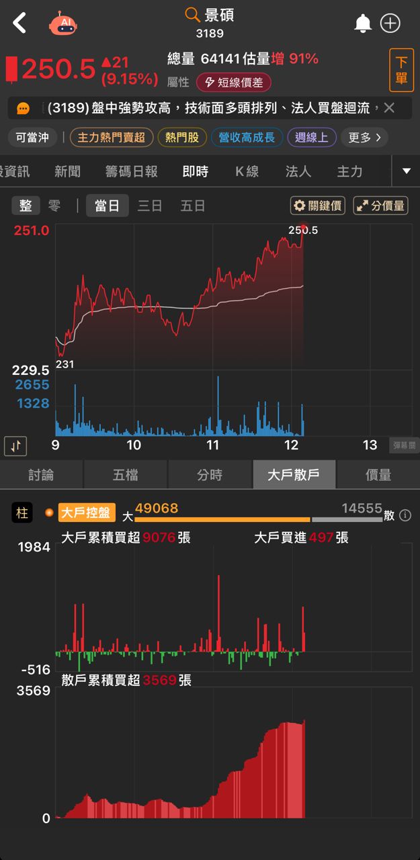
Task: Select the 三日 chart range
Action: tap(150, 206)
